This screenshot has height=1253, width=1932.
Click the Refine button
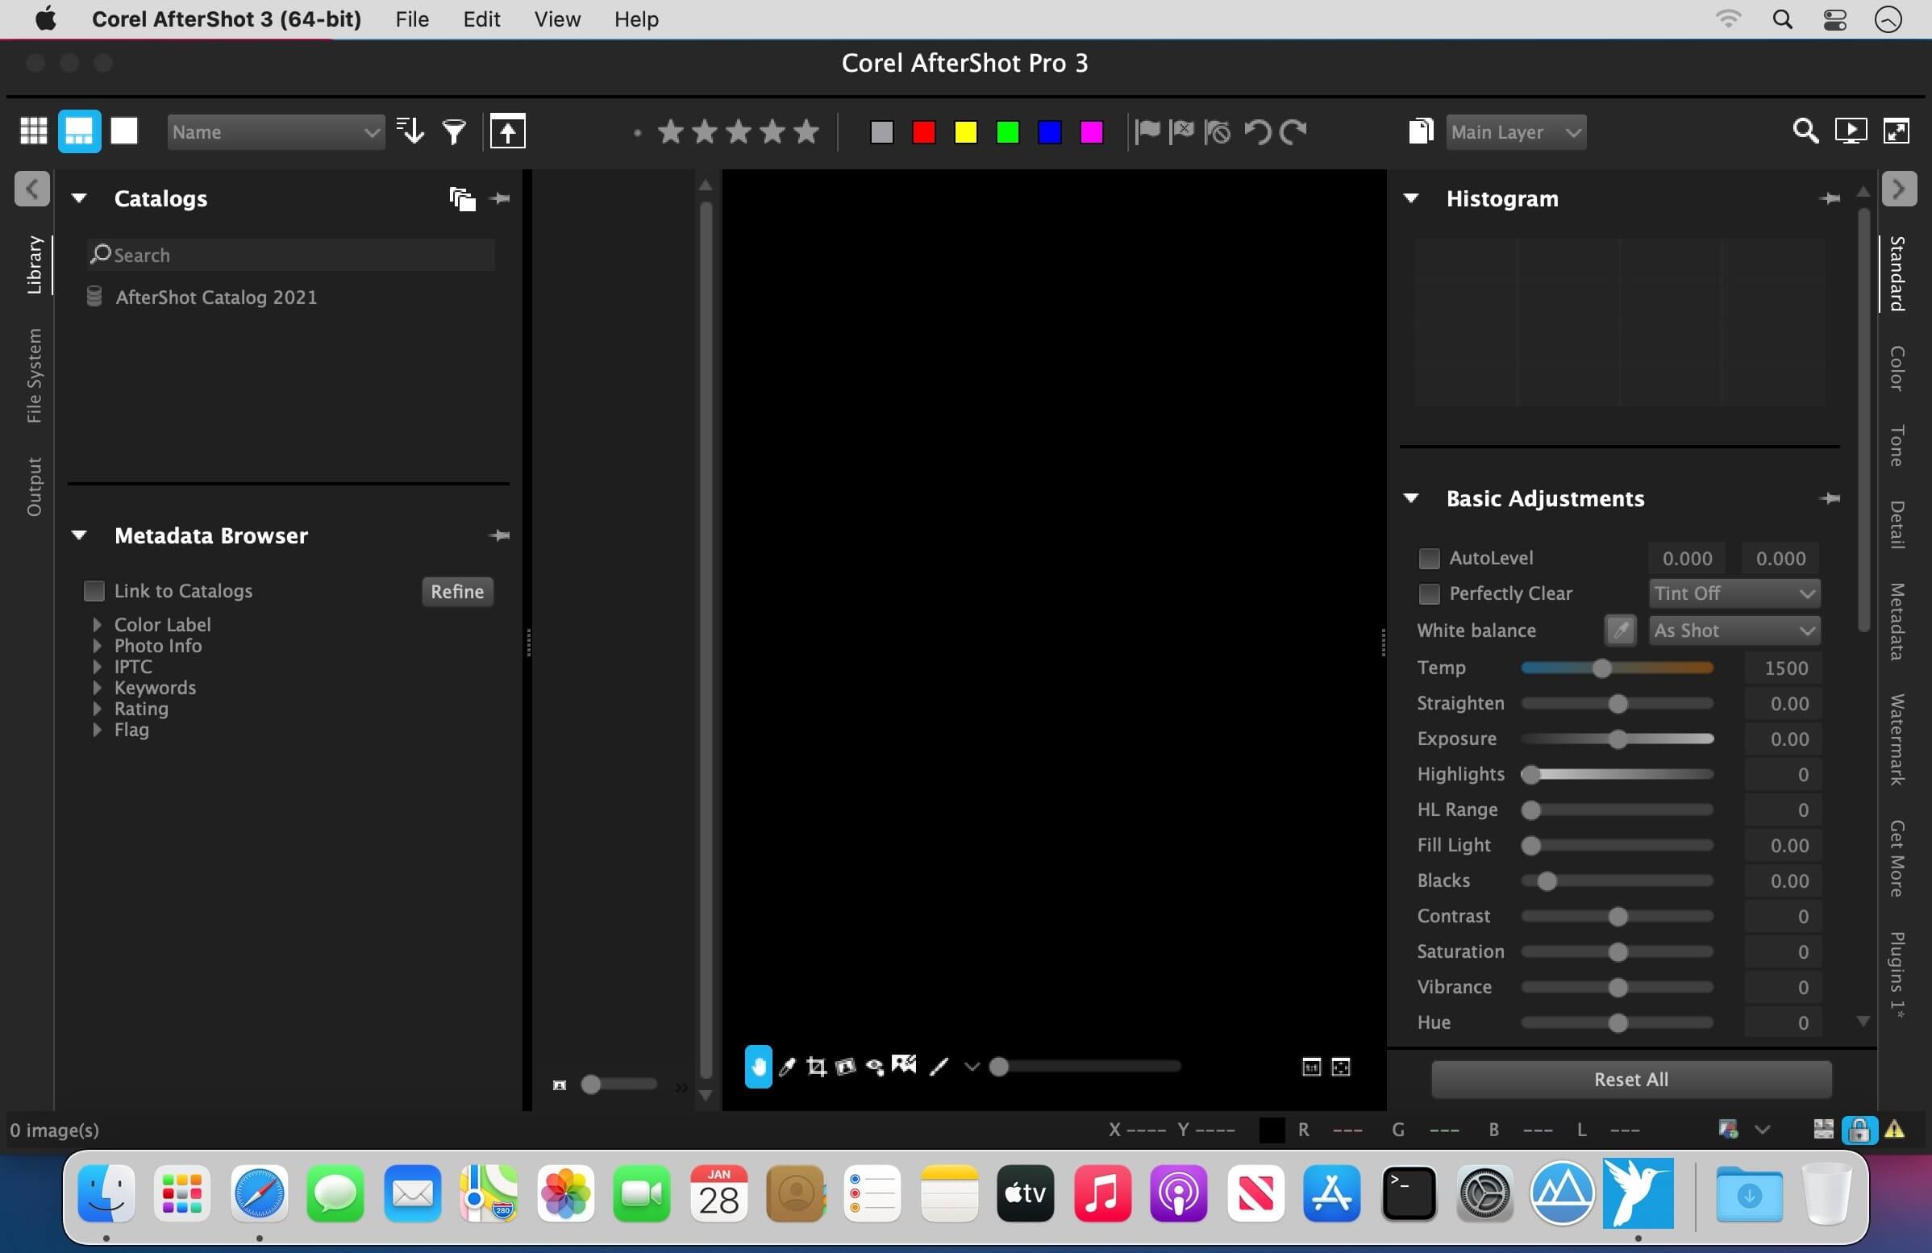457,592
